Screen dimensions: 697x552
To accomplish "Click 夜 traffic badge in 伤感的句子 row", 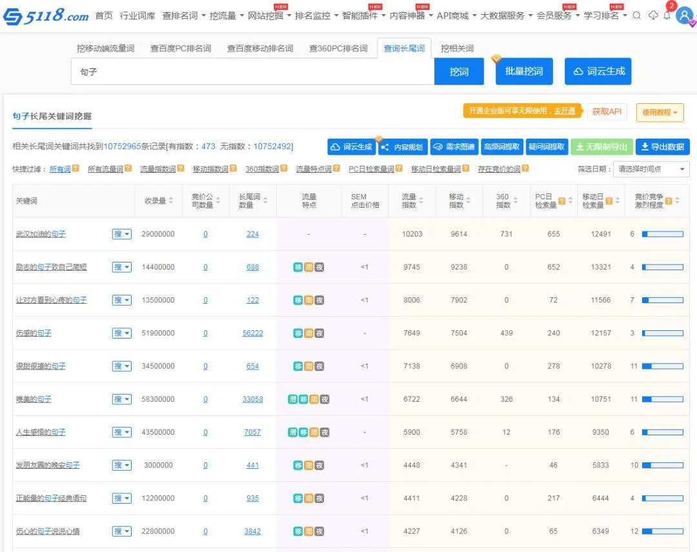I will point(319,333).
